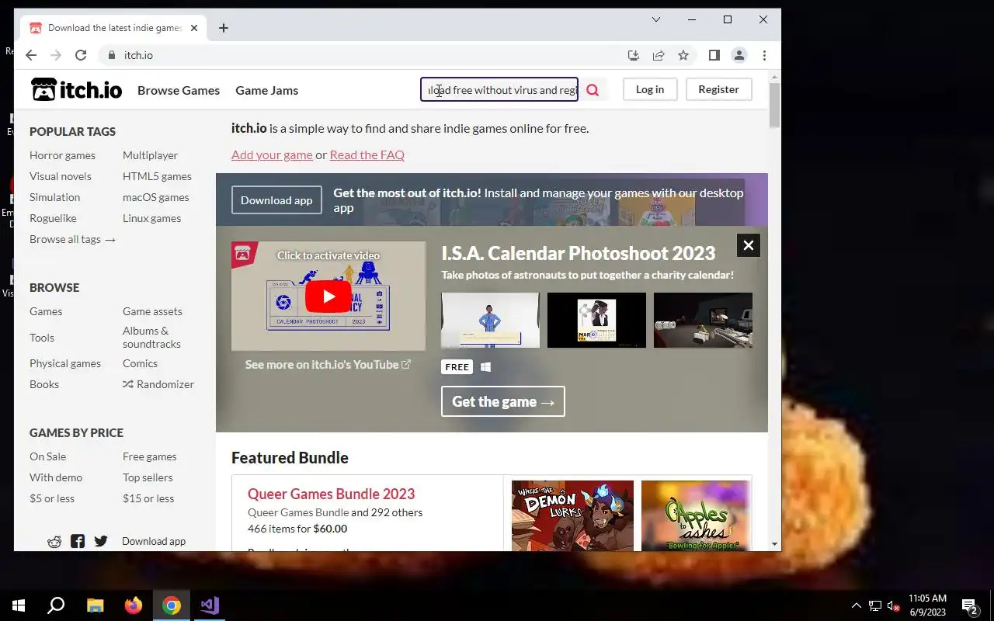Open Free games price filter
Image resolution: width=994 pixels, height=621 pixels.
pyautogui.click(x=149, y=456)
